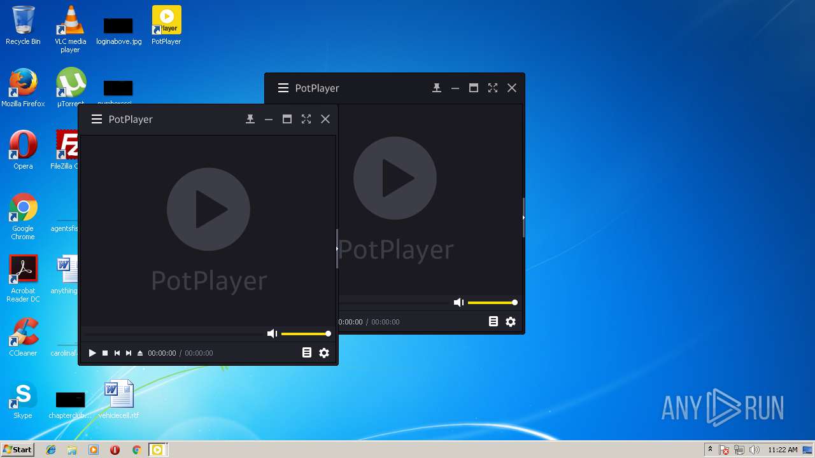
Task: Click the taskbar clock 11:22 AM
Action: pos(783,450)
